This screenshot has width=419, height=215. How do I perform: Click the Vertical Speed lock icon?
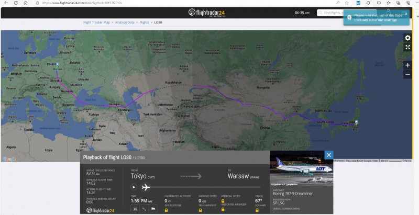click(223, 201)
